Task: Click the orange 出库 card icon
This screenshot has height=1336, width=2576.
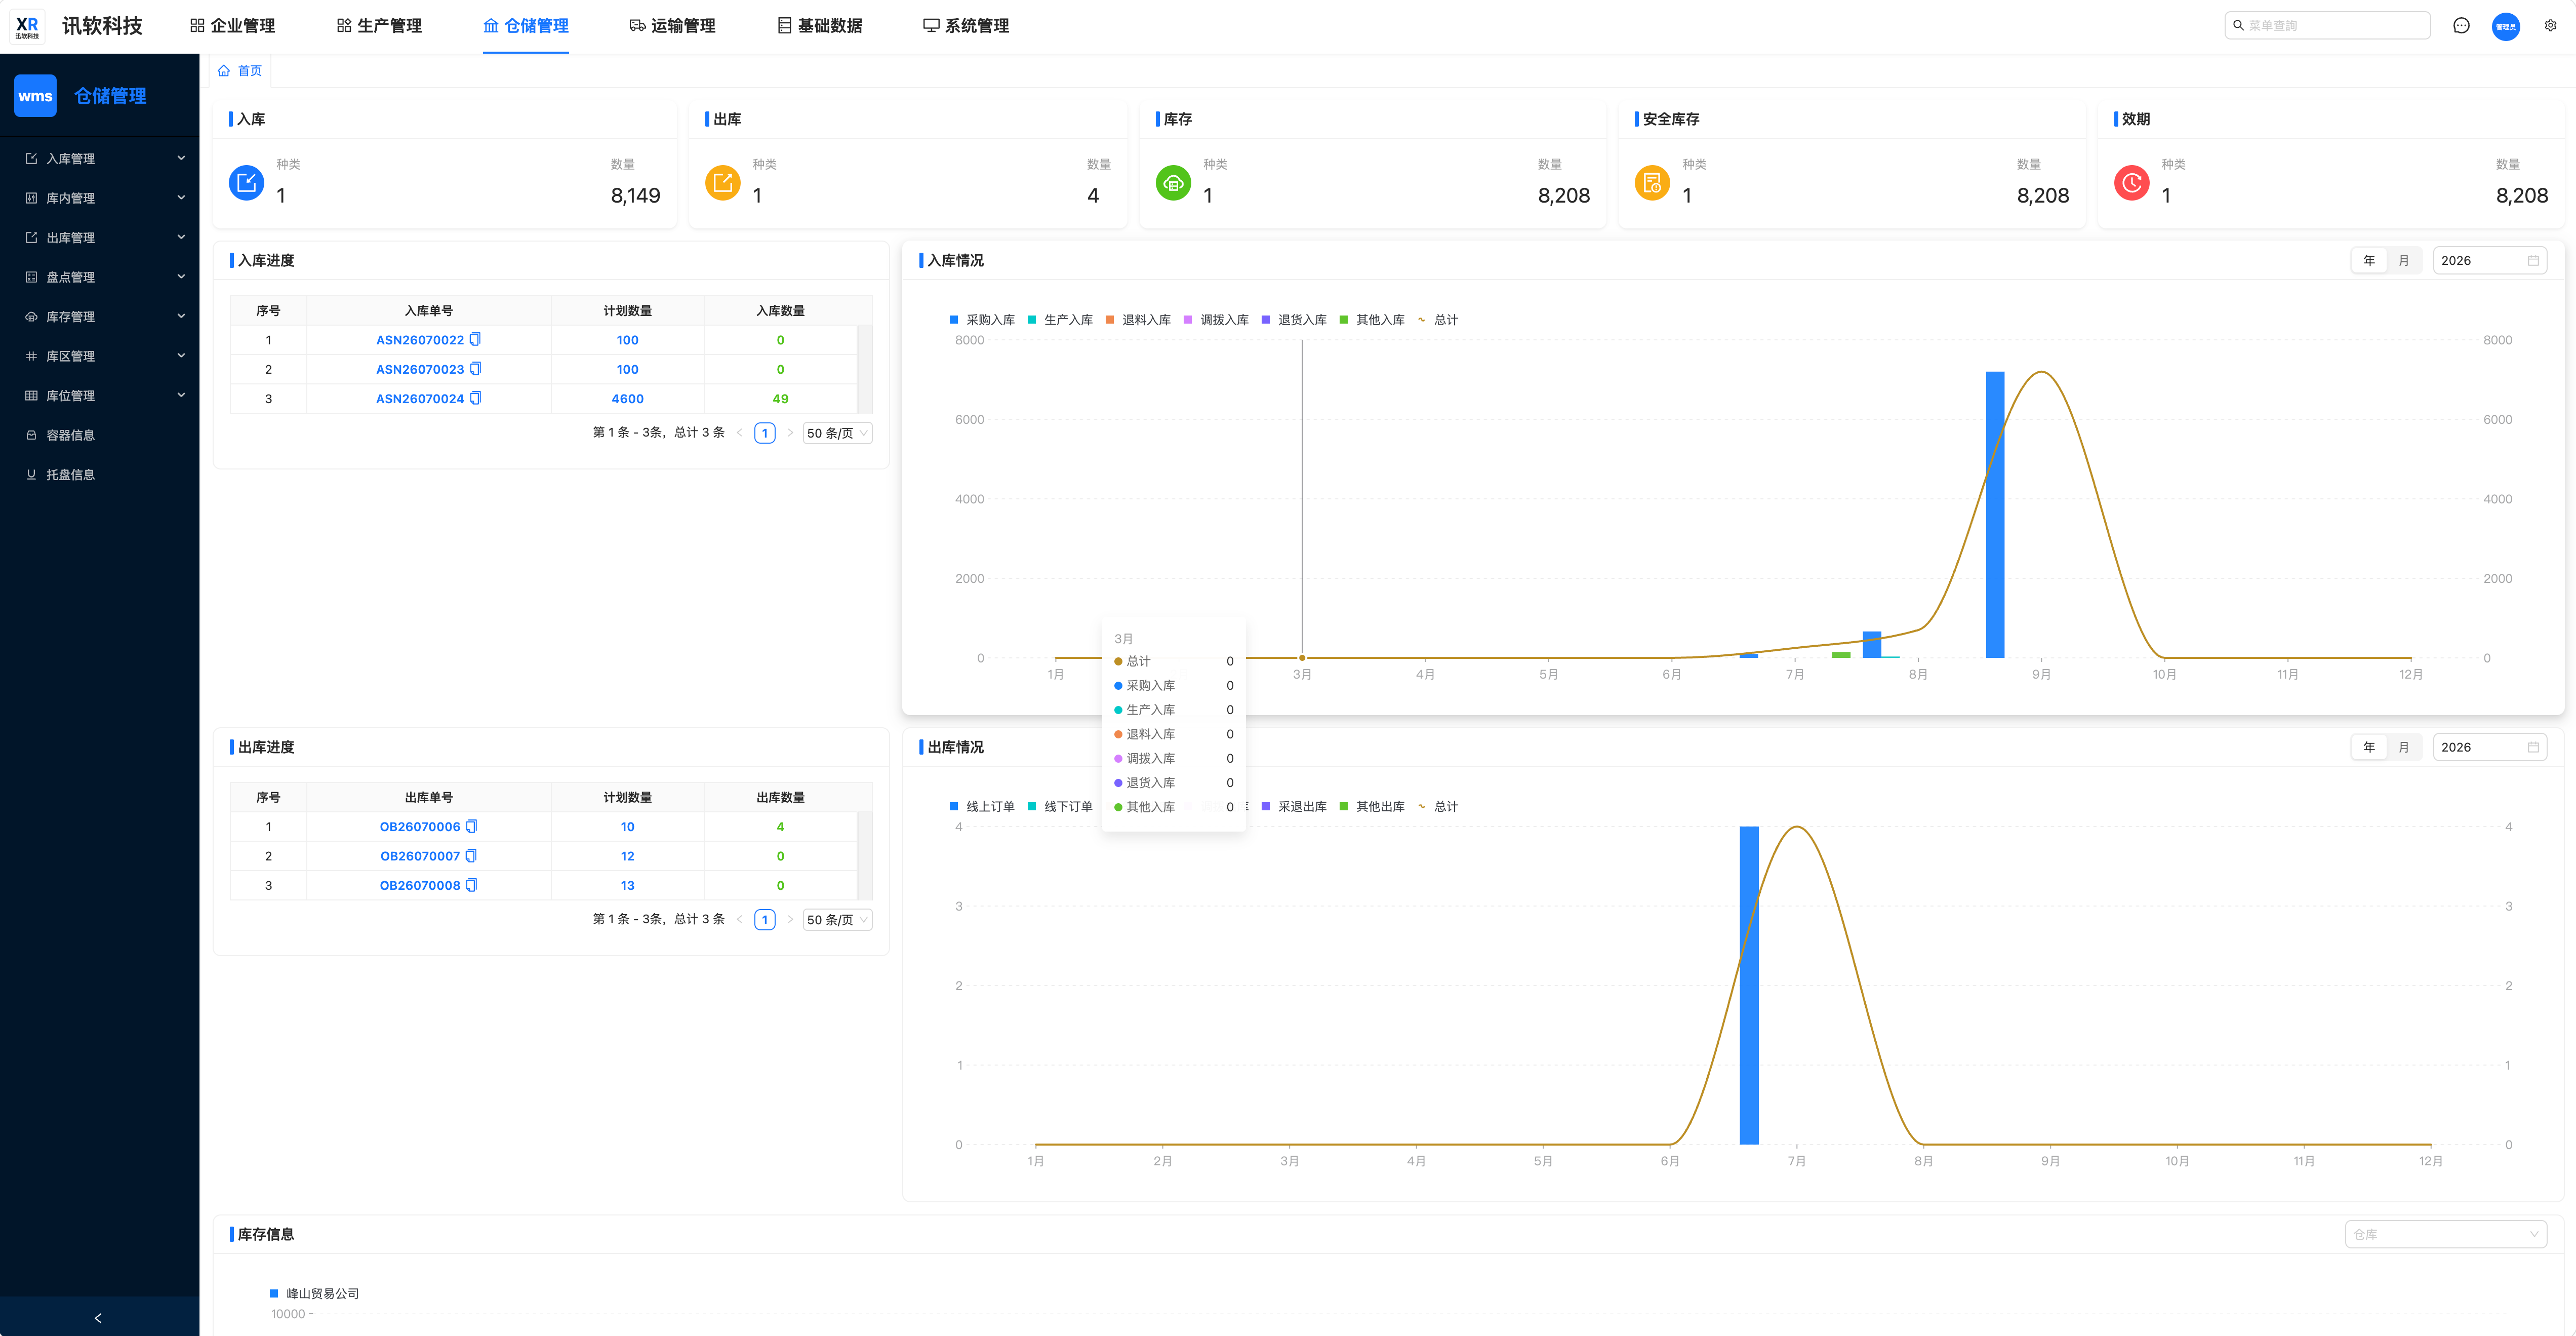Action: pos(723,183)
